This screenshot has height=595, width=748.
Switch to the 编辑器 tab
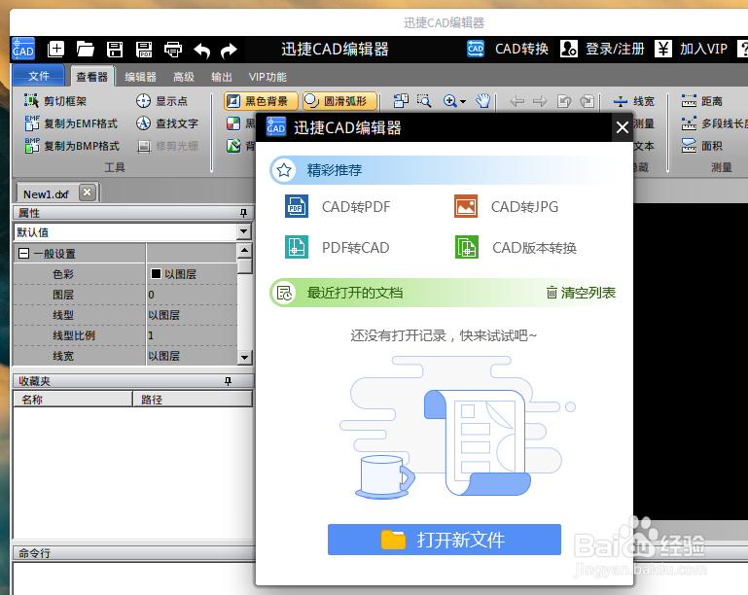pyautogui.click(x=140, y=77)
